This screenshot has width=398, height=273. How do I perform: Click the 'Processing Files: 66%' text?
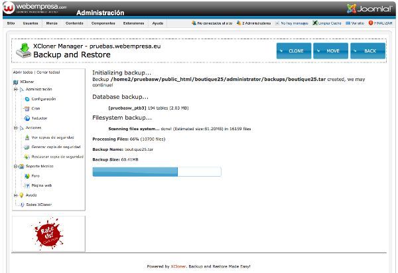tap(129, 139)
